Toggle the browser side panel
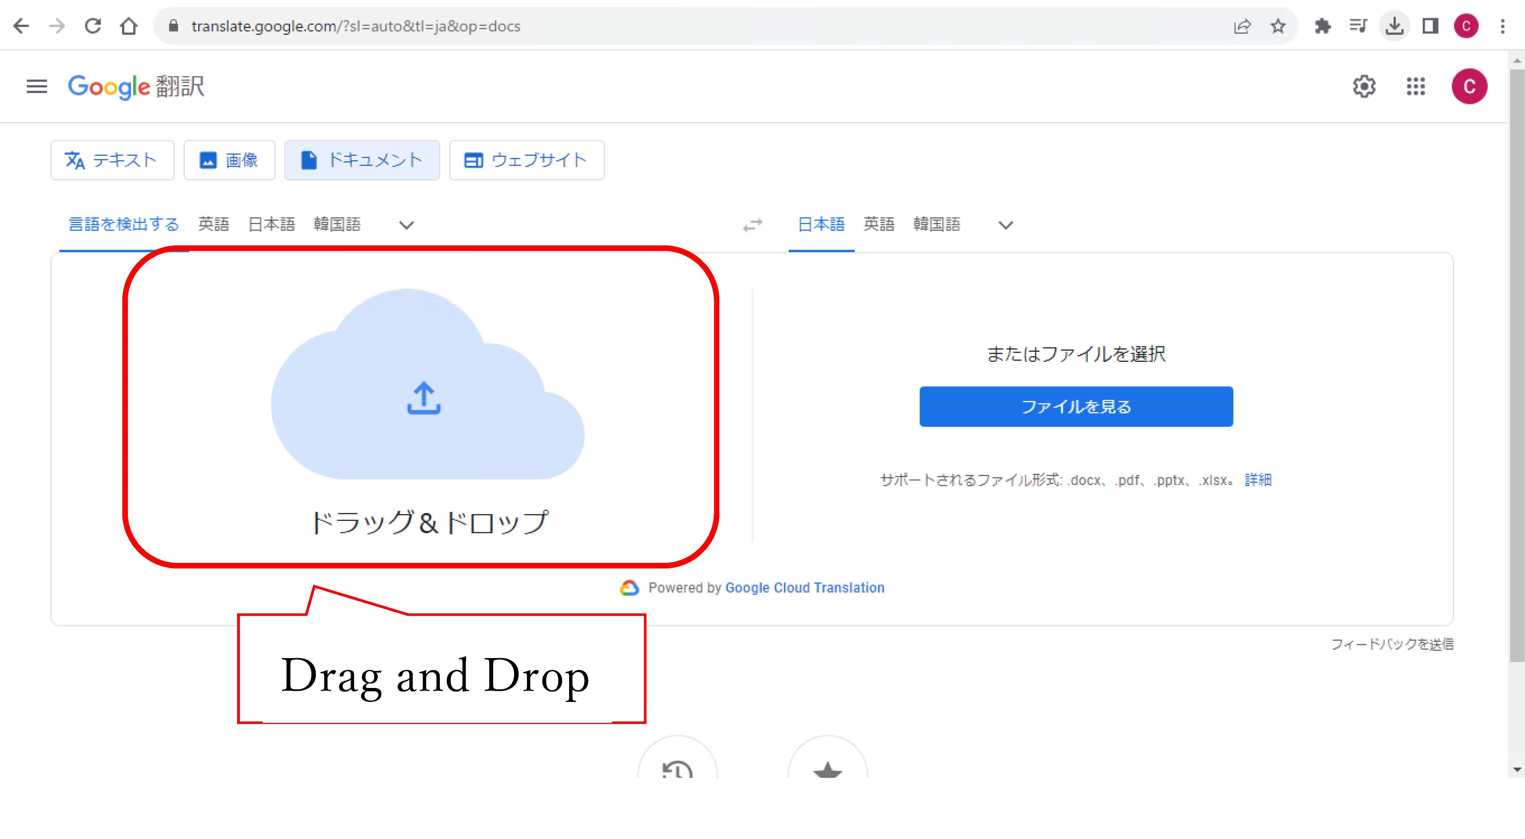 click(x=1430, y=26)
